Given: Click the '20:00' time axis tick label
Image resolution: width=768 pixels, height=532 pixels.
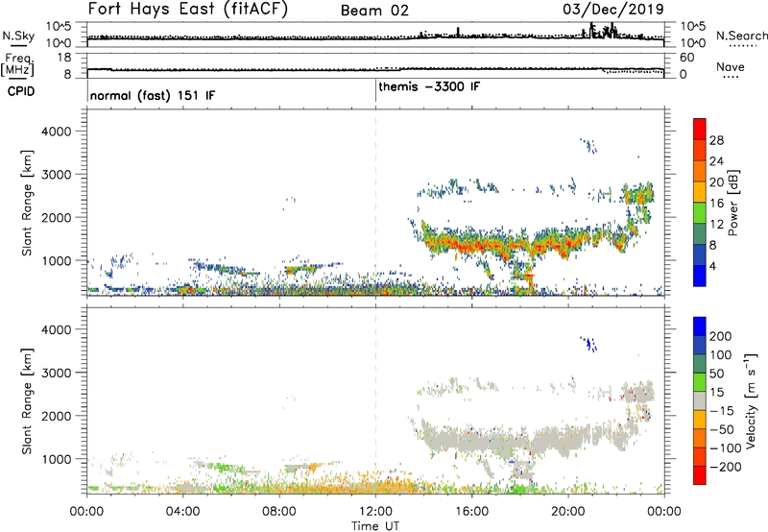Looking at the screenshot, I should pos(568,512).
